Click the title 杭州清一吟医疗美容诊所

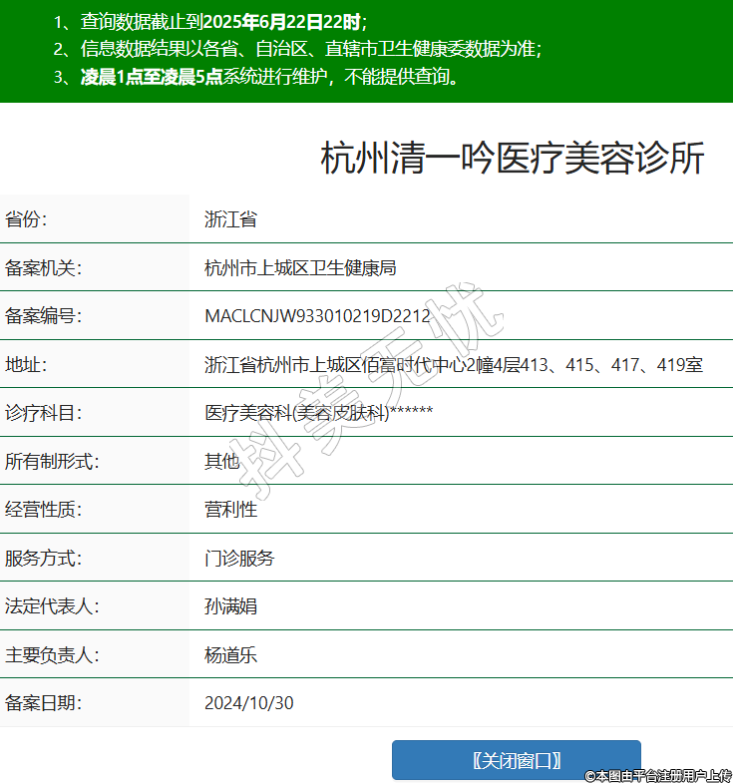point(513,159)
